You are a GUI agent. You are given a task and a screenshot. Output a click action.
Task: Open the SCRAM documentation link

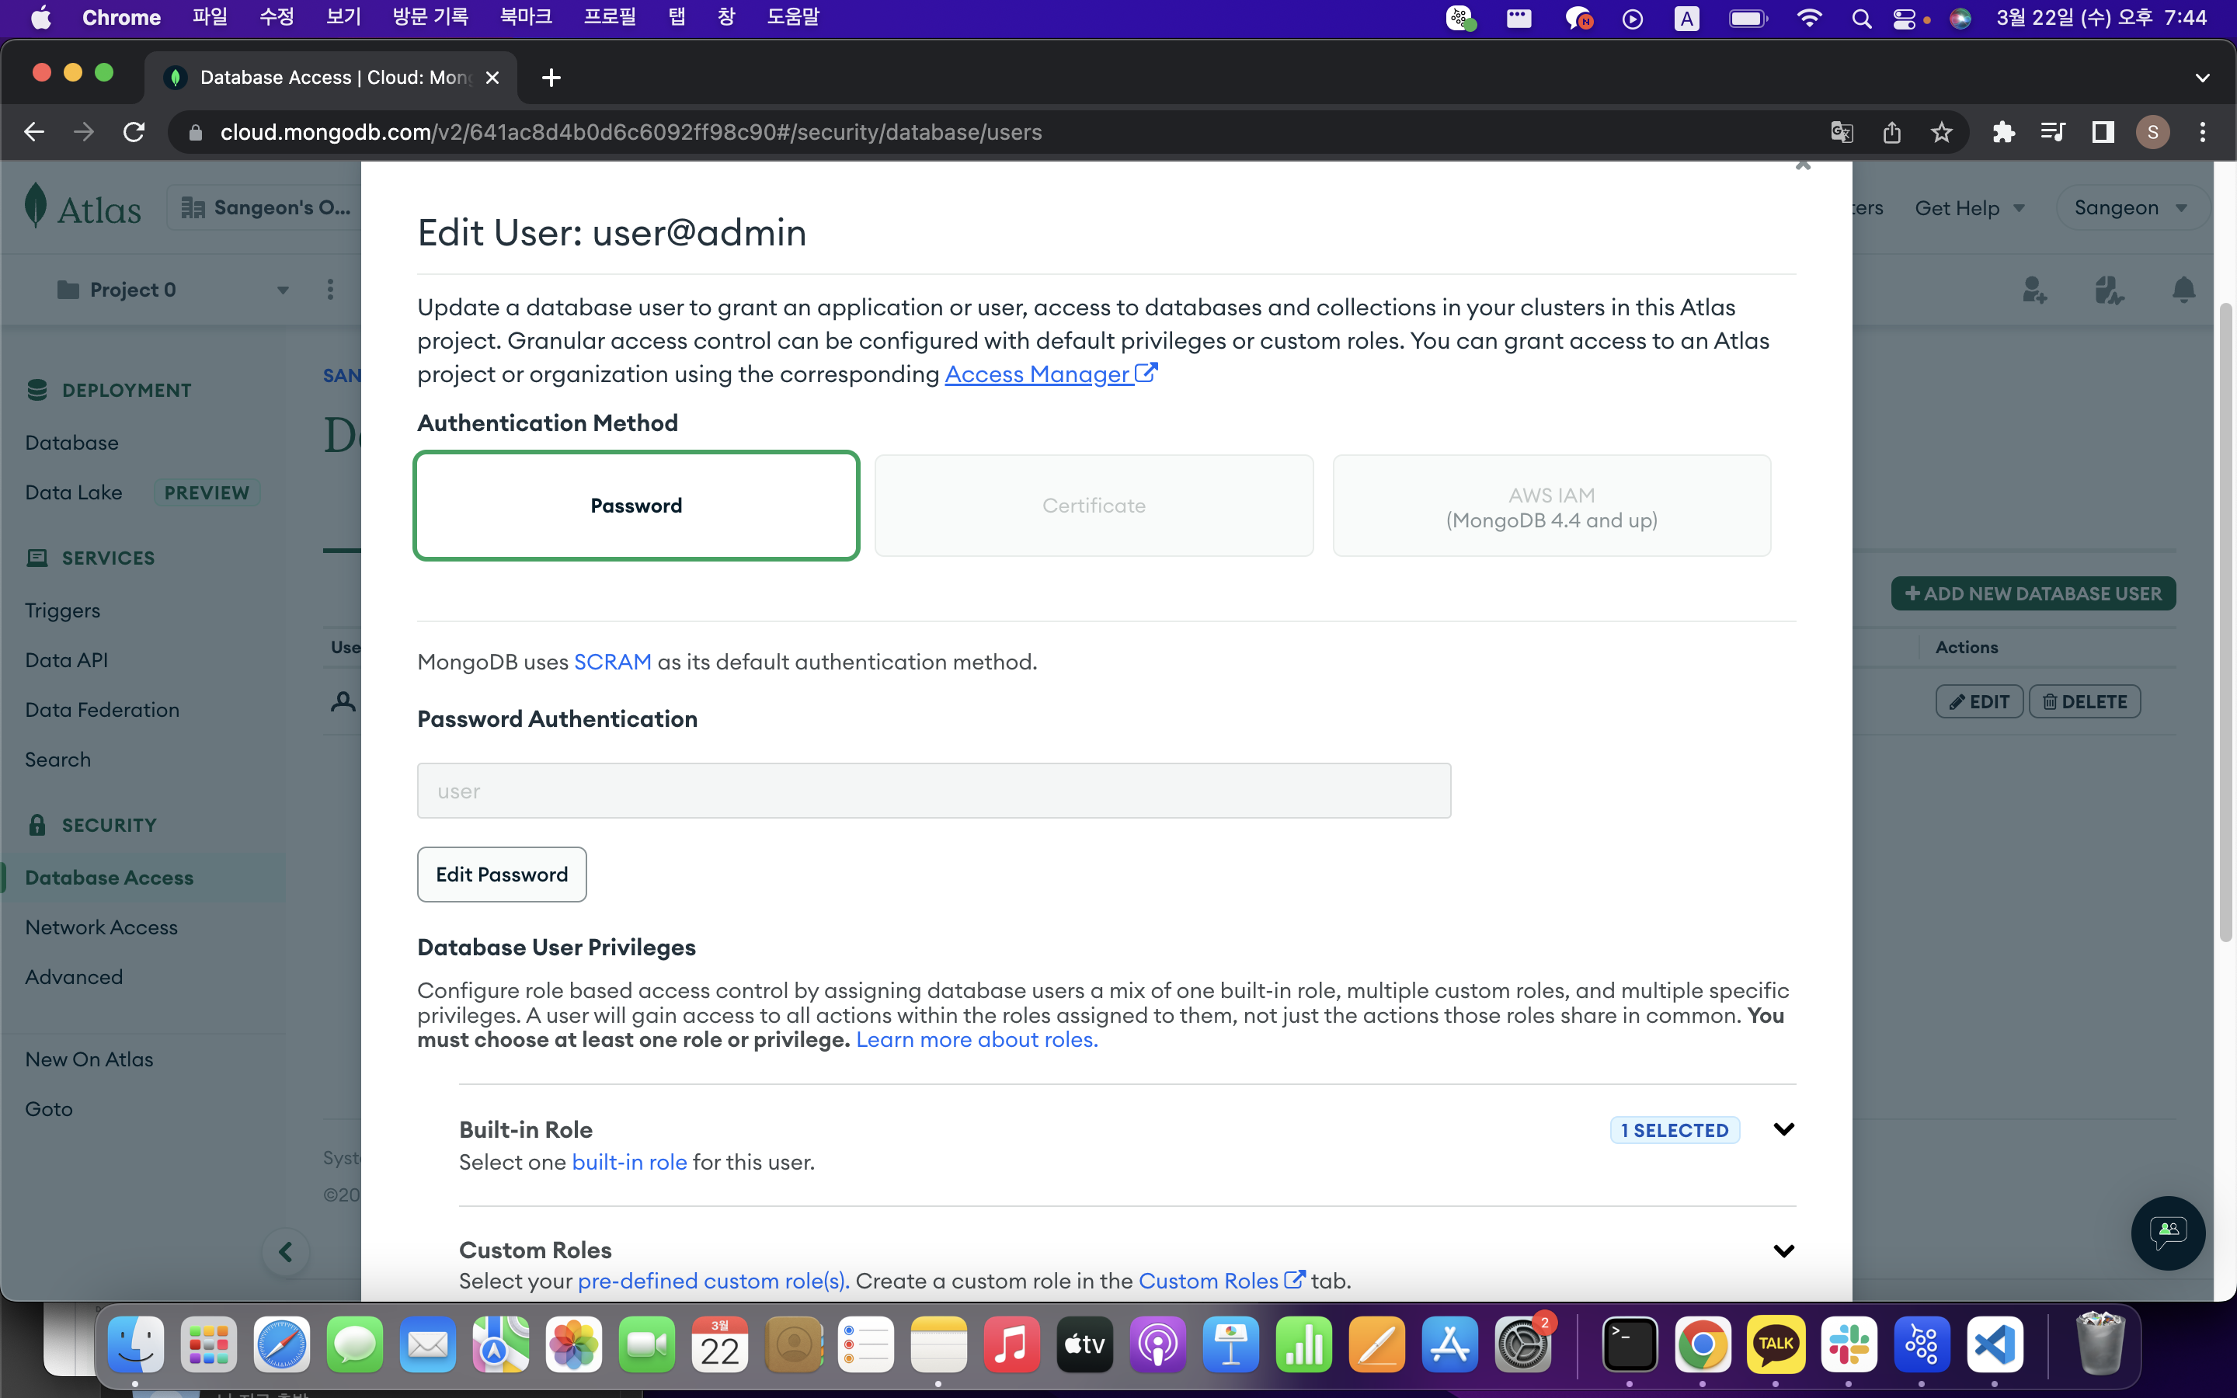click(x=612, y=662)
